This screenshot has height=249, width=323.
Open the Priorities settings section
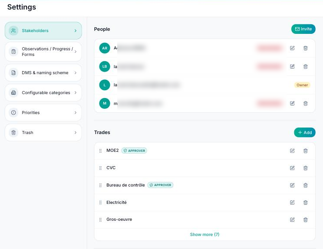pos(43,112)
